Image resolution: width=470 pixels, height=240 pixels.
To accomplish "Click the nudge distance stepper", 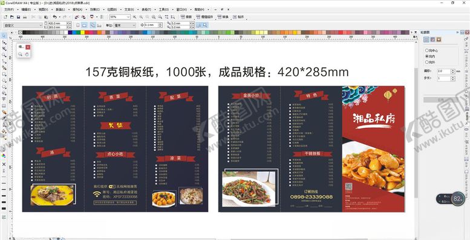I will (x=160, y=25).
